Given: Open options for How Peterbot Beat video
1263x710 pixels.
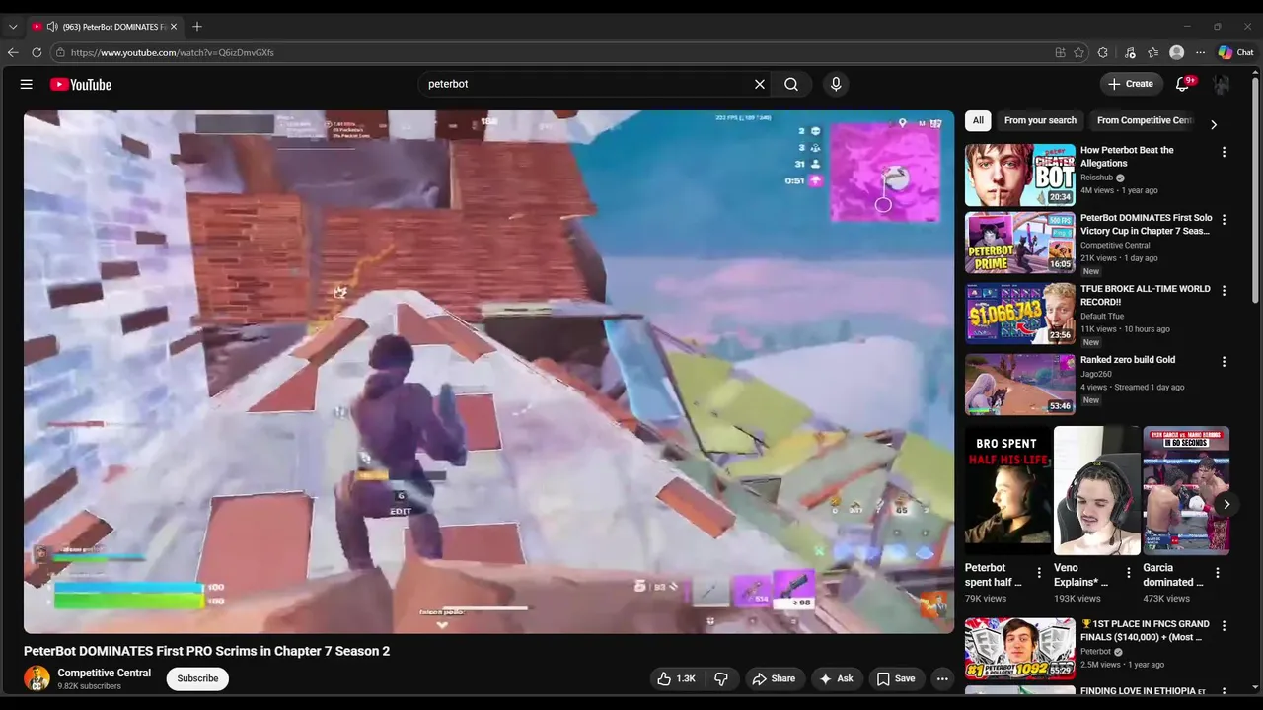Looking at the screenshot, I should click(1225, 153).
